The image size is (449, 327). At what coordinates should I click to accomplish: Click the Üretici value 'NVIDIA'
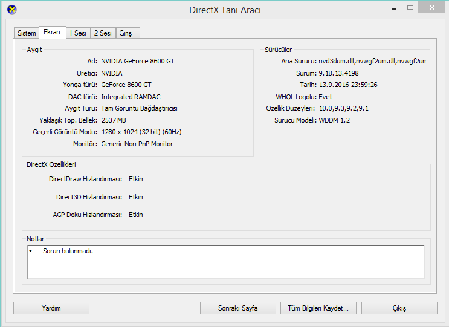pos(112,73)
